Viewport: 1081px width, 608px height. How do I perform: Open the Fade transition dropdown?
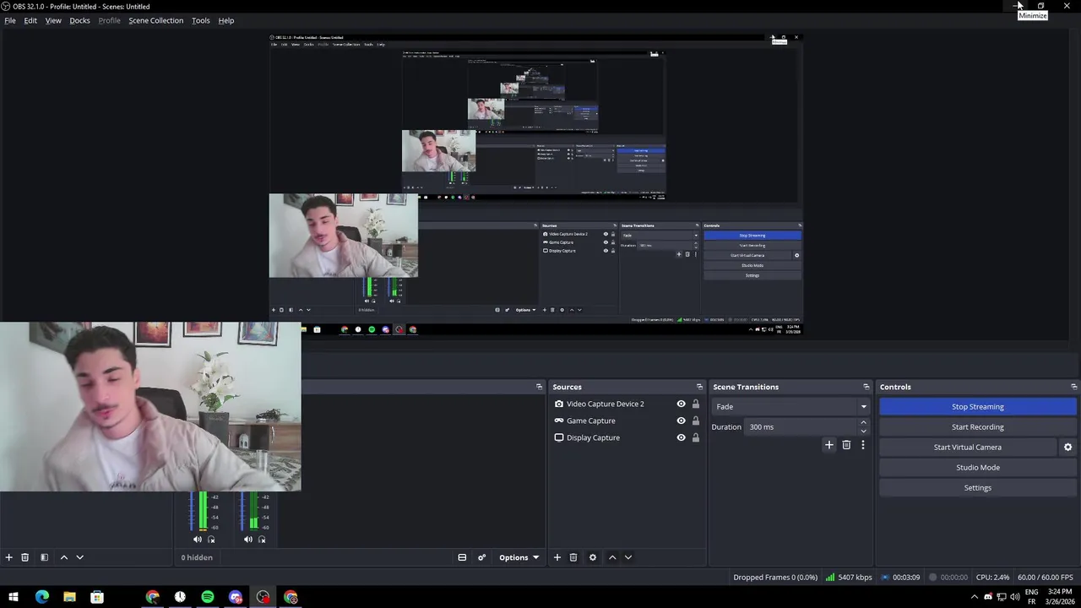(790, 407)
